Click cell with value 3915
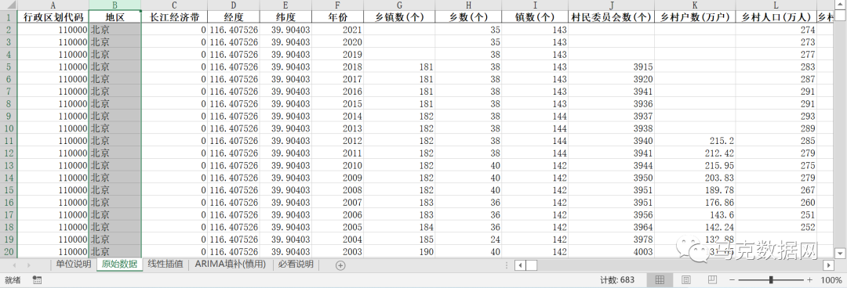Image resolution: width=847 pixels, height=288 pixels. [x=612, y=67]
